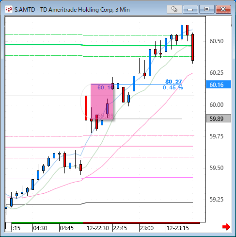Click the 23:00 time axis label
Viewport: 236px width, 237px height.
pyautogui.click(x=147, y=228)
